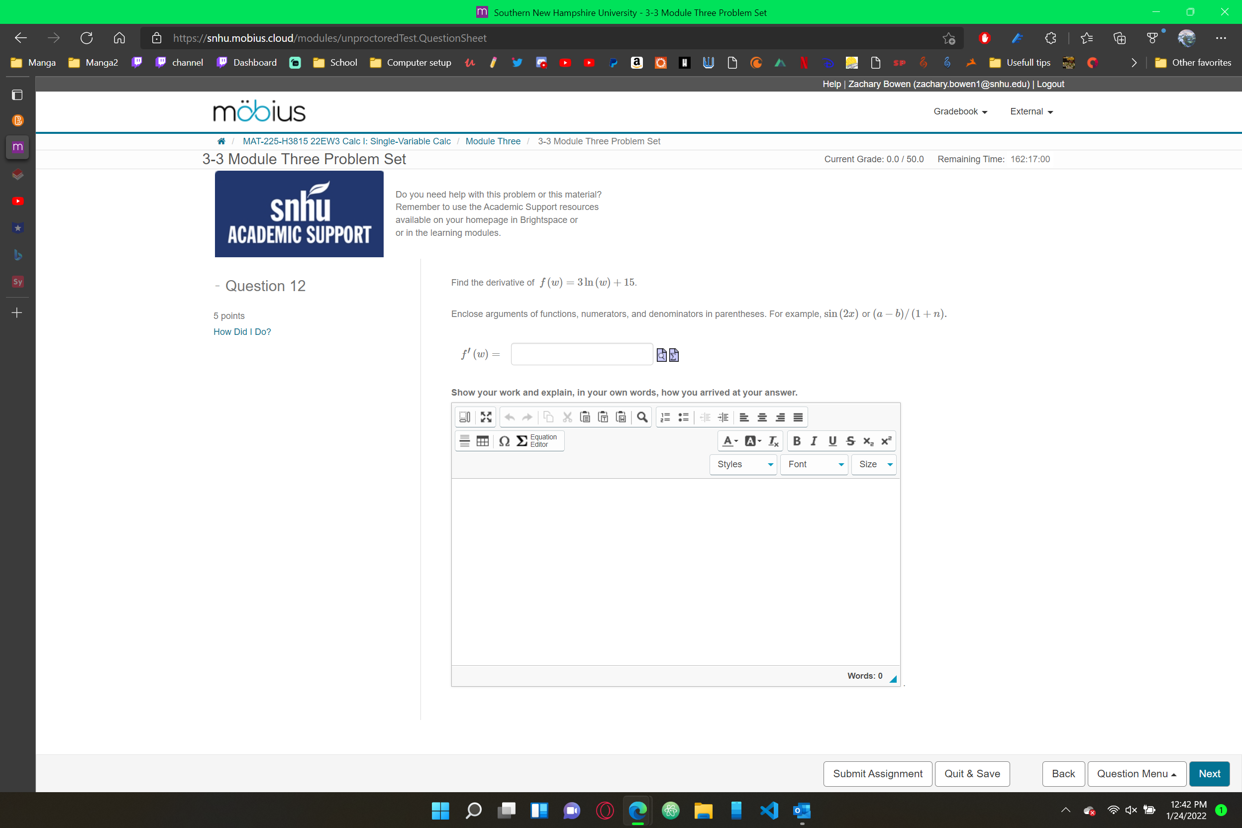
Task: Open the Question Menu
Action: coord(1137,774)
